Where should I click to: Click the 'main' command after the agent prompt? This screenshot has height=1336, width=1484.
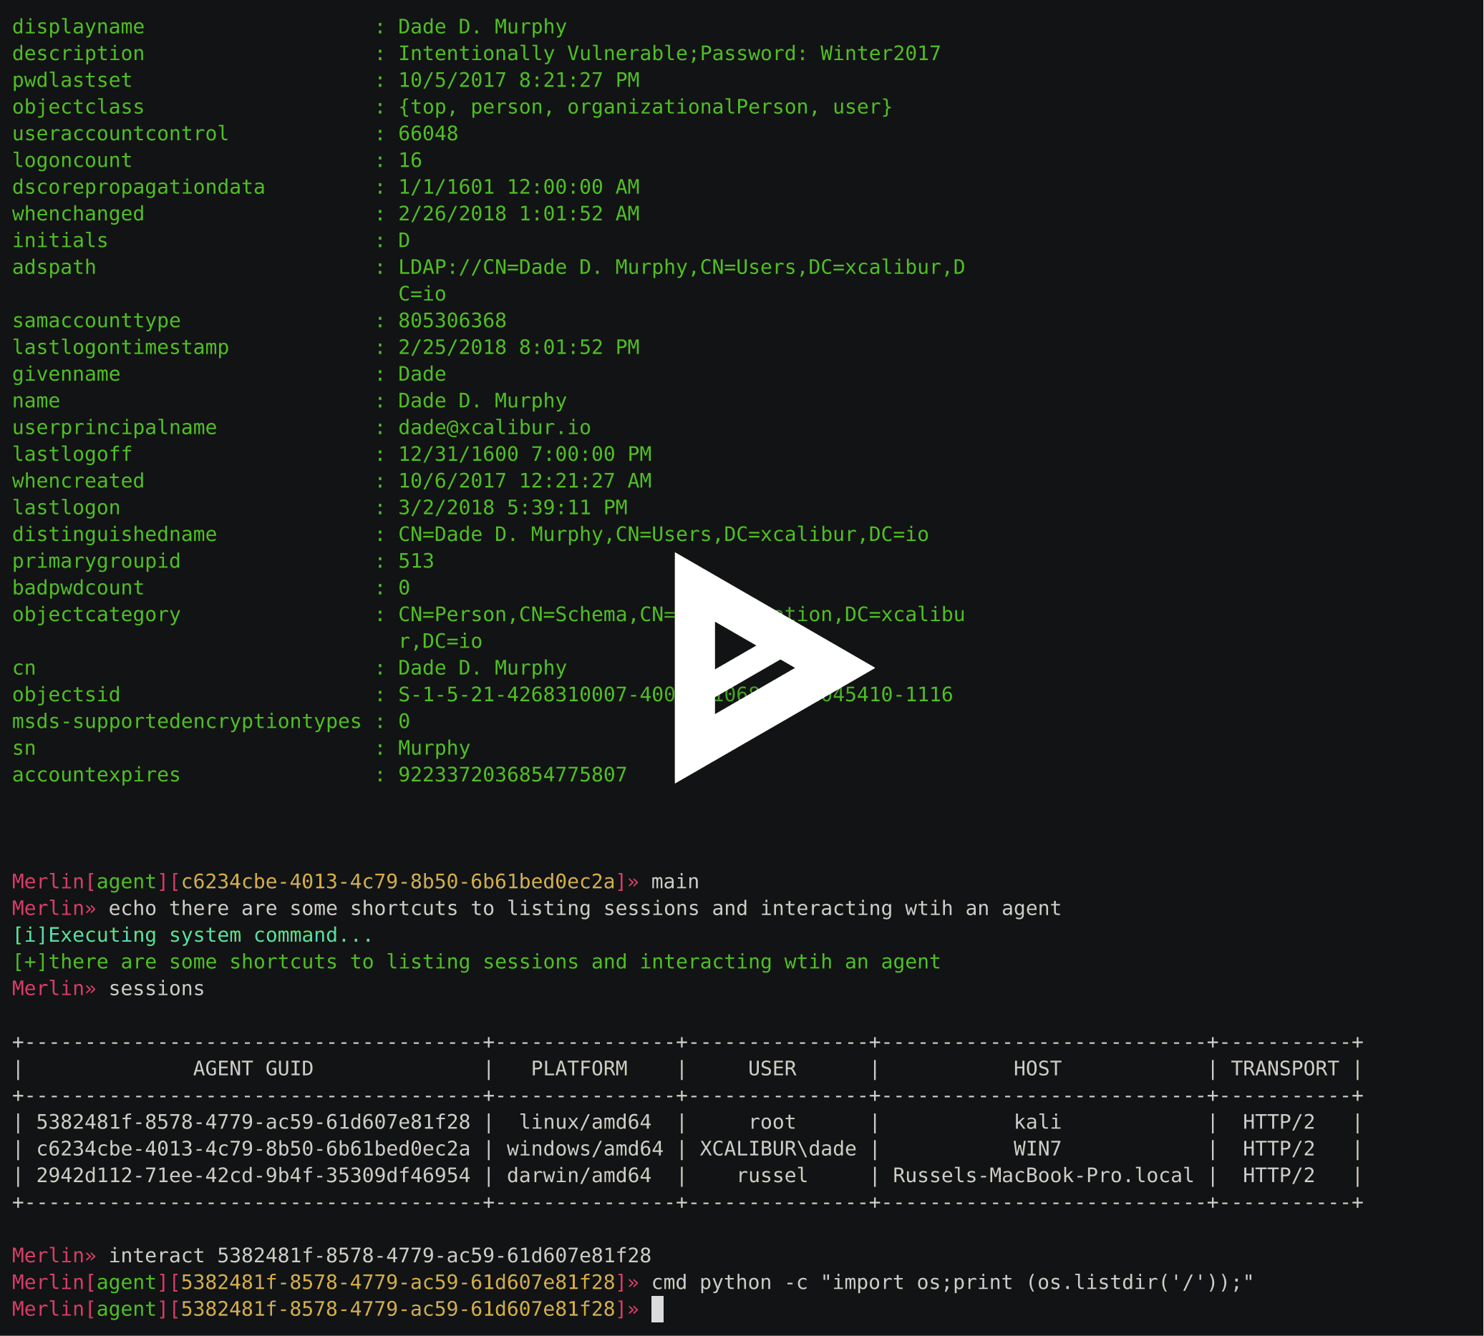pos(676,882)
